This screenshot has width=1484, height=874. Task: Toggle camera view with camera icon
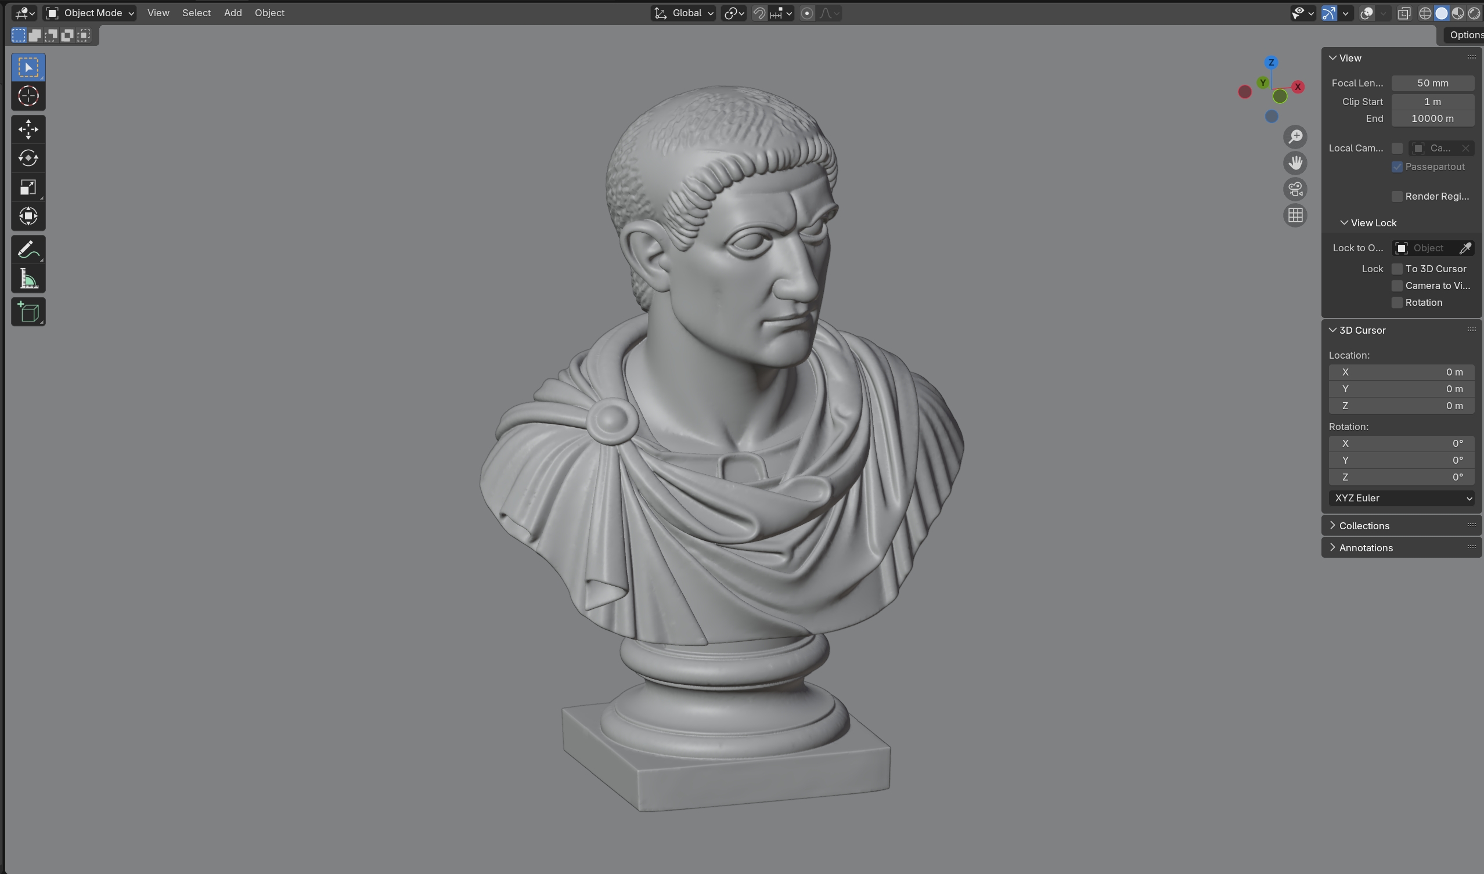1295,189
